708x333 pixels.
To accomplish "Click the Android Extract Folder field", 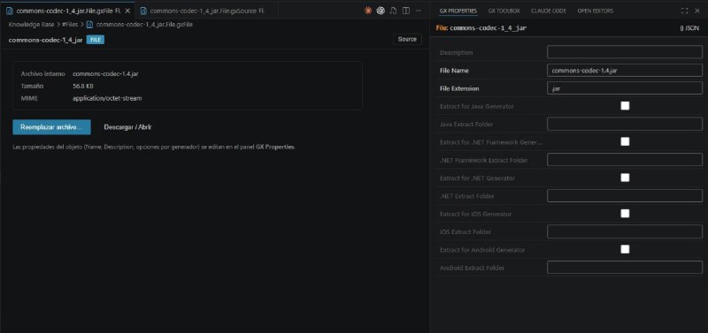I will (x=625, y=268).
